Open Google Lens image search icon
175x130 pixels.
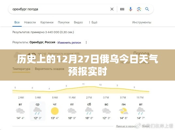(x=139, y=9)
